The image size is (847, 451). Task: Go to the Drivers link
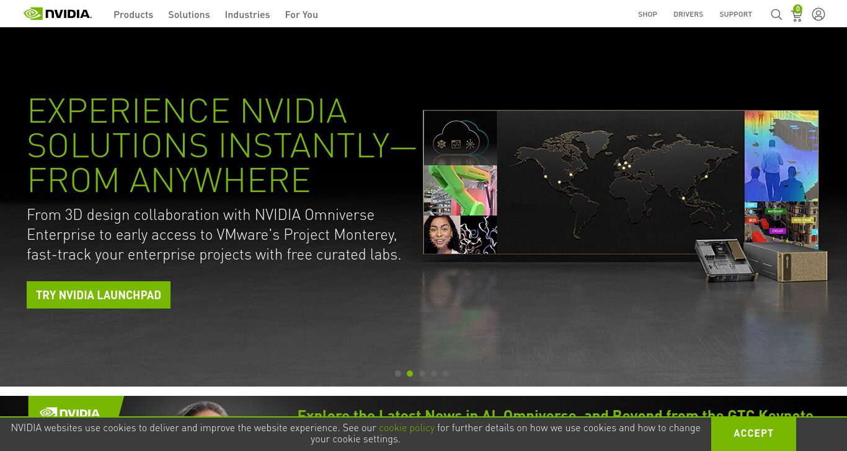point(688,14)
